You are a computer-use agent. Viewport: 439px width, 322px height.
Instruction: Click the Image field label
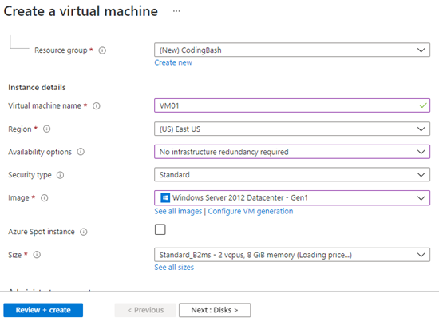(x=18, y=198)
